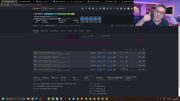Open File Explorer from taskbar

point(28,99)
